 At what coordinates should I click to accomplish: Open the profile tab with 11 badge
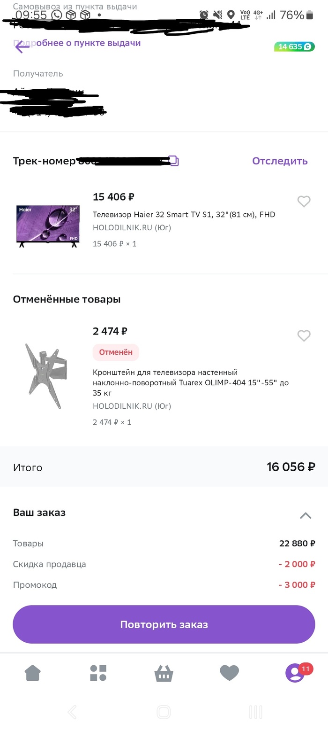295,673
